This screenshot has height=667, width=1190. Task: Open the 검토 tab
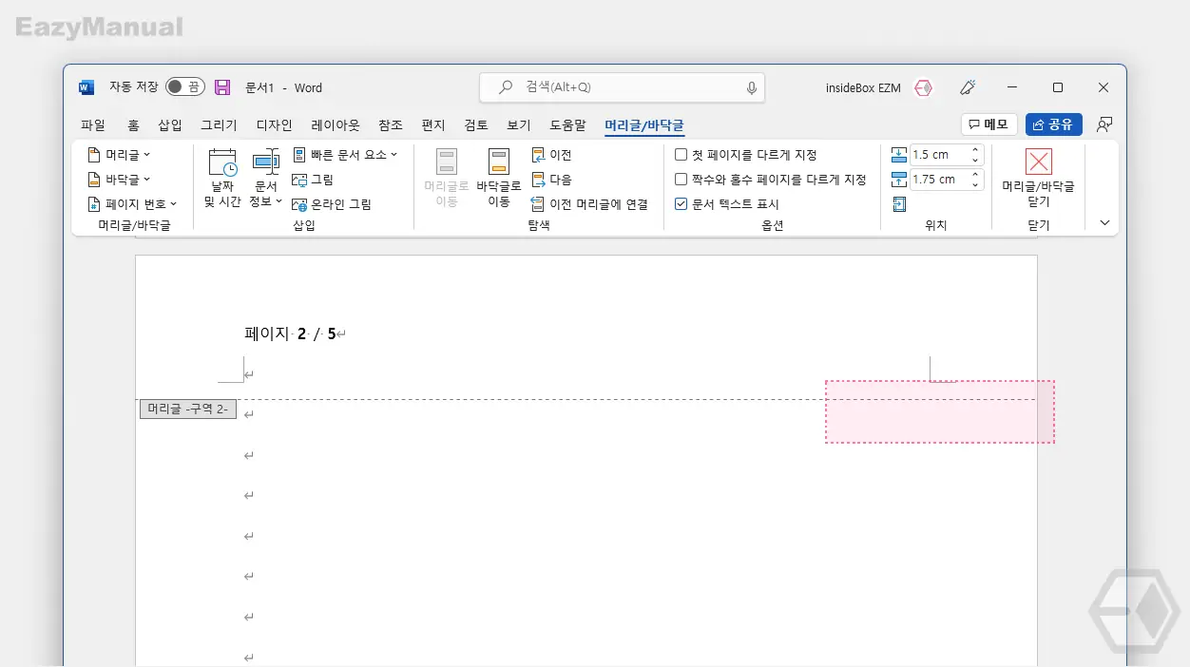[476, 124]
